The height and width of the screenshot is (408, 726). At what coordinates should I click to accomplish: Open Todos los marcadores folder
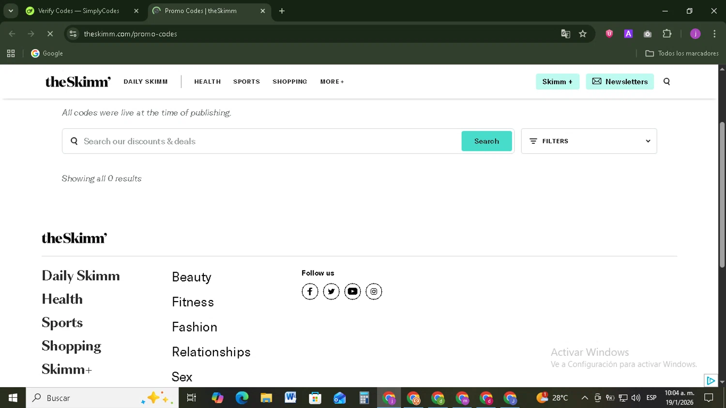coord(682,53)
